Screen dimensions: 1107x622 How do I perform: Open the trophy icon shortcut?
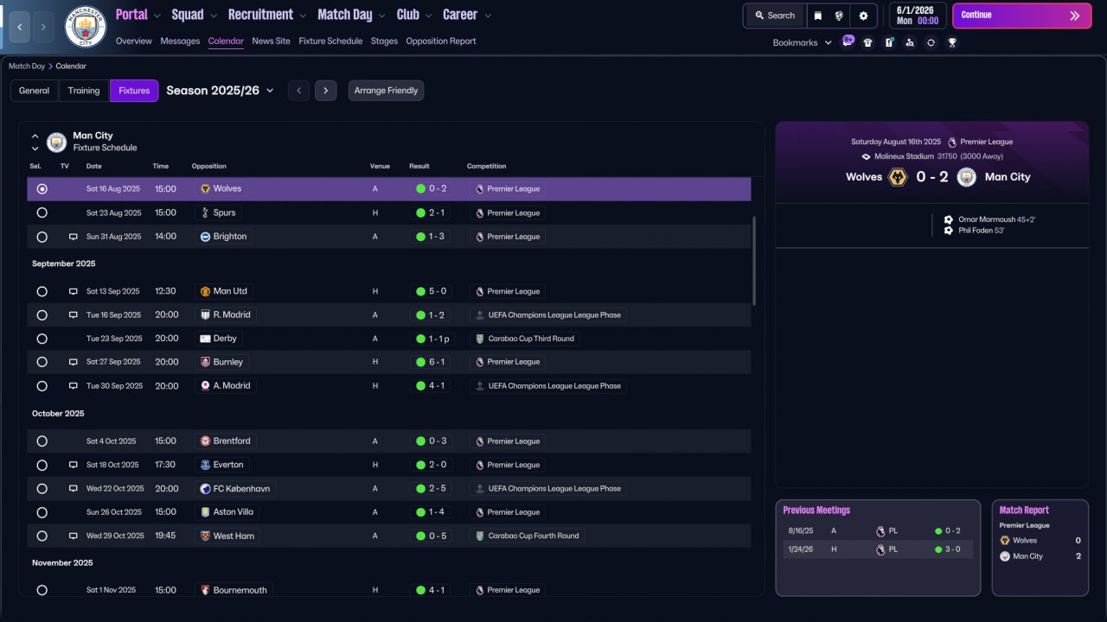tap(952, 42)
